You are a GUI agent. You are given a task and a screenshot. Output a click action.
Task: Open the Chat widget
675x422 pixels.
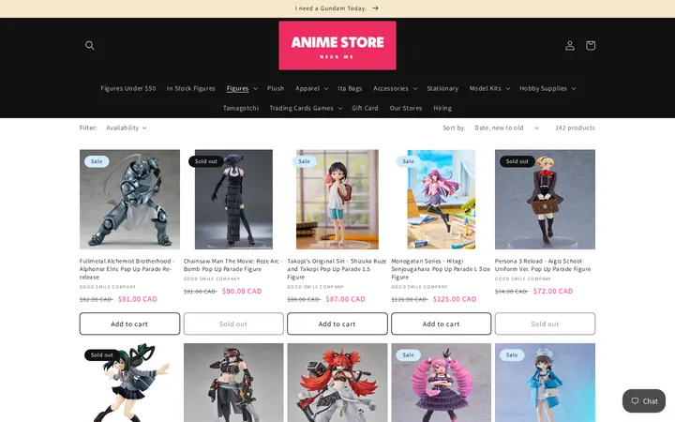point(643,401)
